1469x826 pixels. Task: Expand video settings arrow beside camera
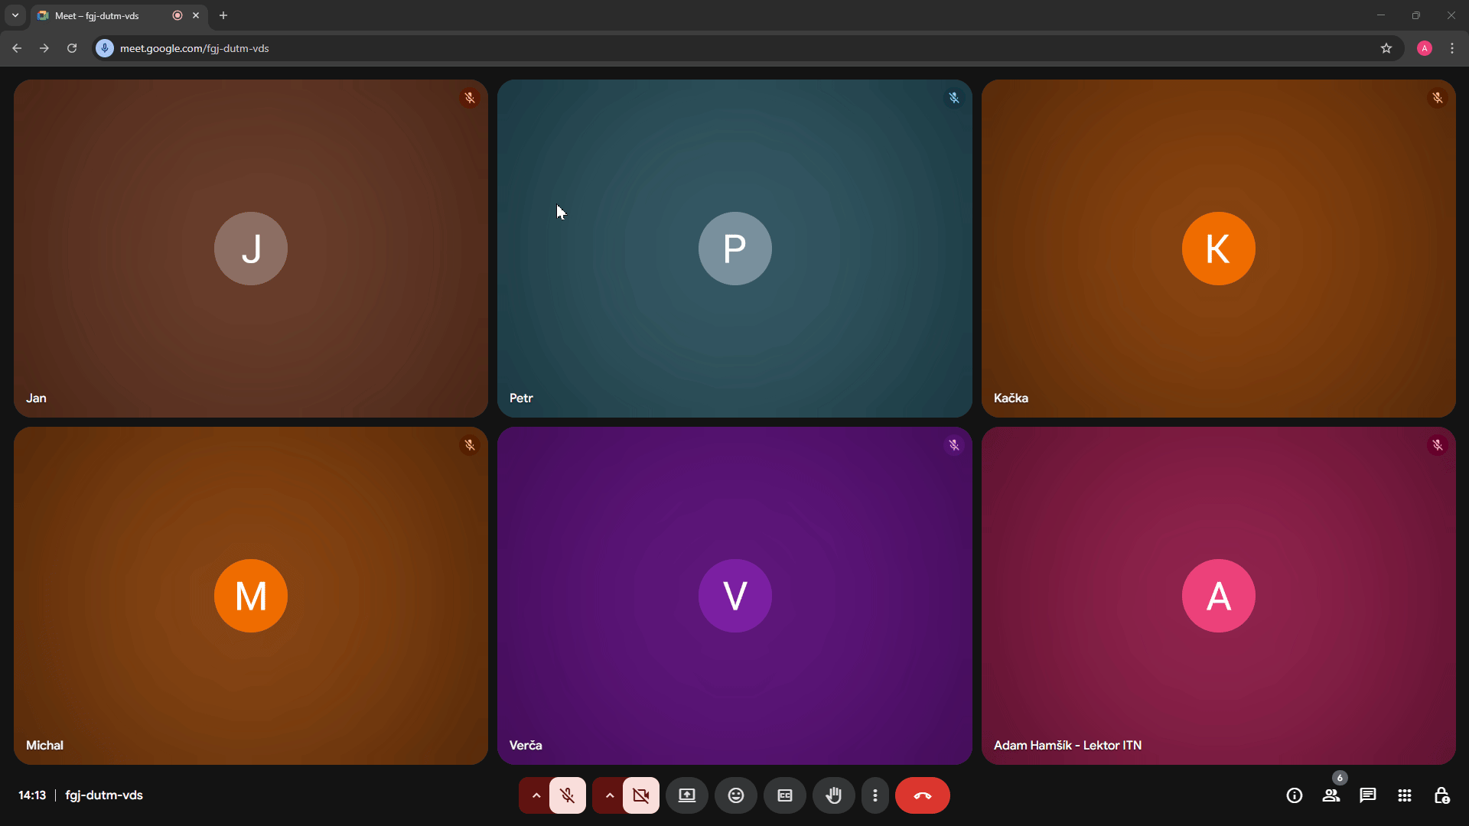609,795
